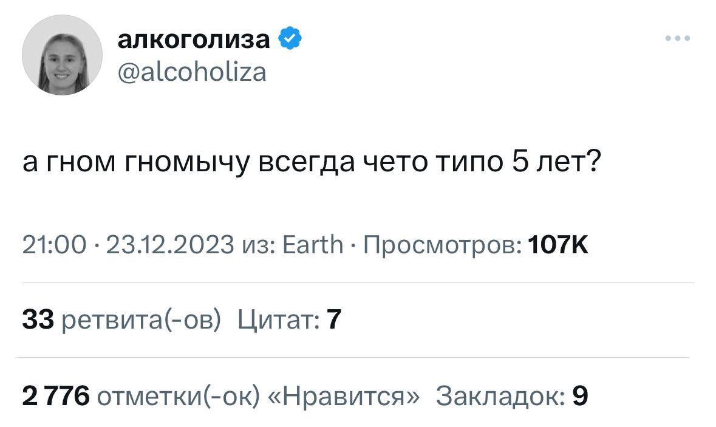Open the отметки(-ок) likes list
The height and width of the screenshot is (427, 716).
click(x=179, y=396)
